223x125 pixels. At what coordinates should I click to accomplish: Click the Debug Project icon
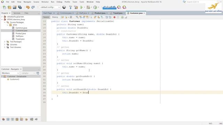point(88,7)
